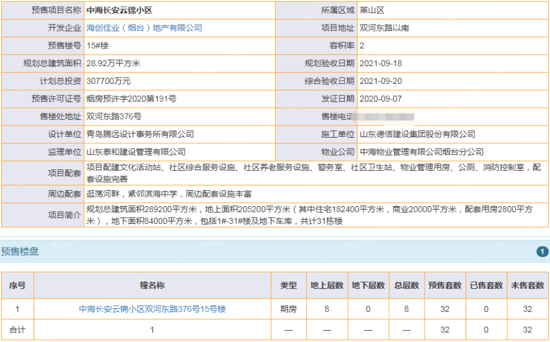Screen dimensions: 550x342
Task: Select comprehensive acceptance date 2021-09-20
Action: pos(381,81)
